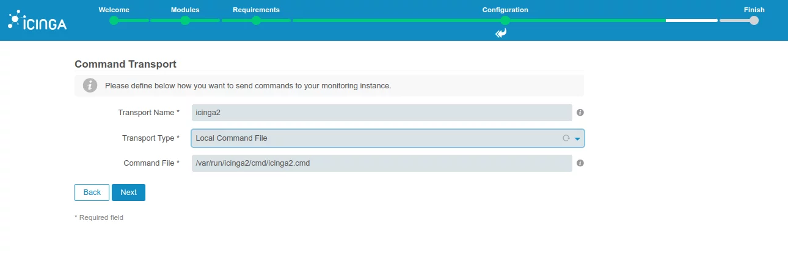Click the Requirements step progress dot

click(256, 21)
